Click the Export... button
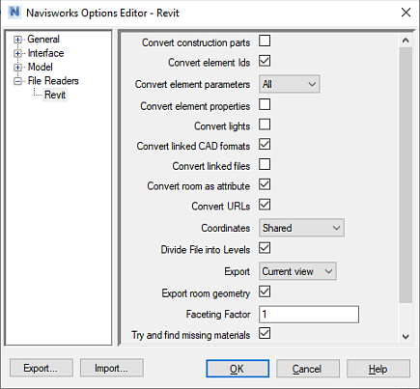420x389 pixels. [42, 368]
